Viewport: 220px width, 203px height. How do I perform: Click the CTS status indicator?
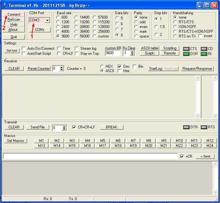point(186,49)
